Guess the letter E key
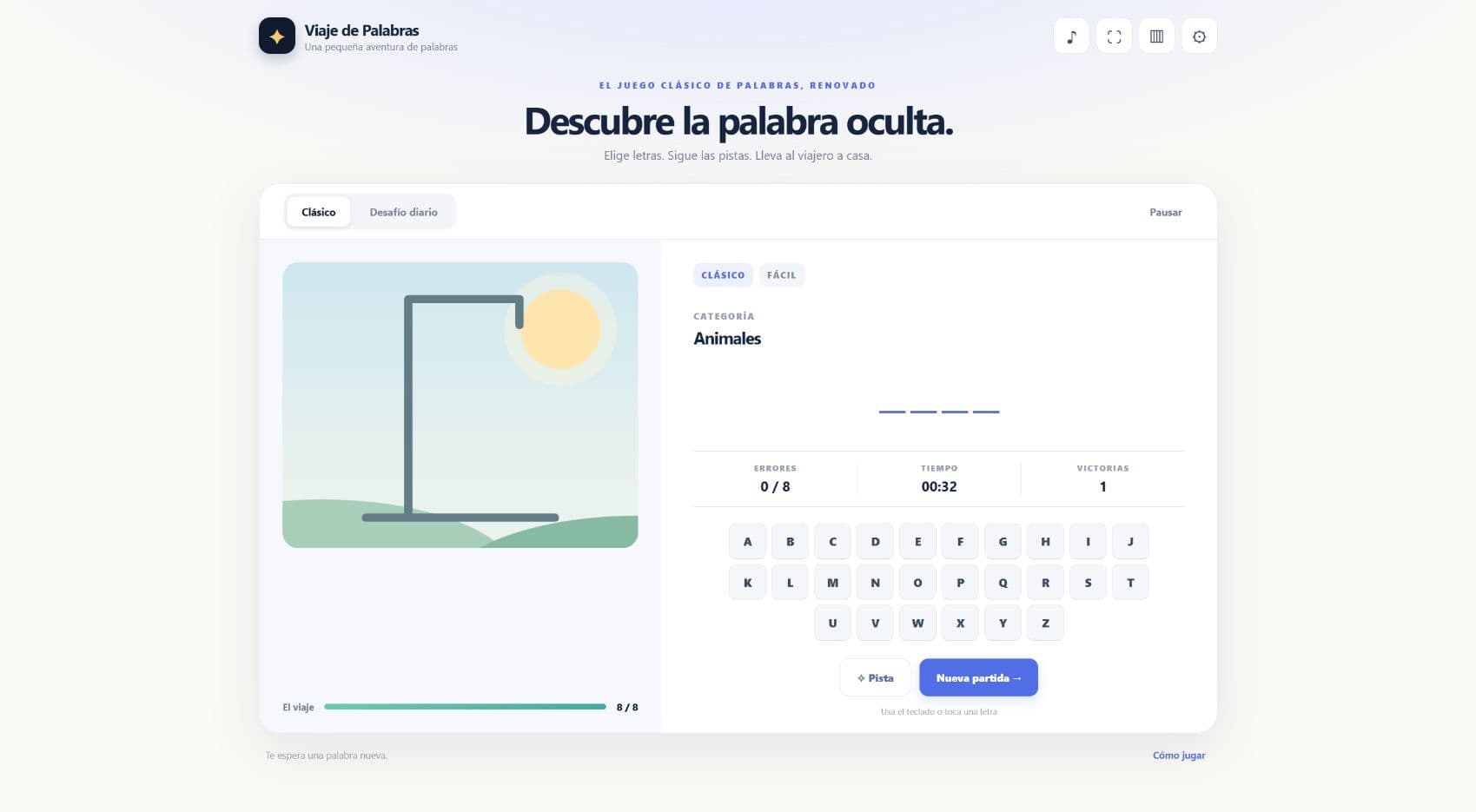1476x812 pixels. point(917,541)
